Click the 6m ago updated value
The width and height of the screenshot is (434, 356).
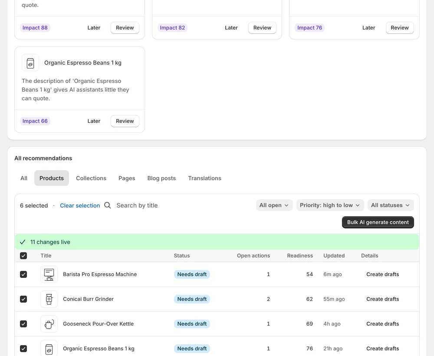point(332,274)
